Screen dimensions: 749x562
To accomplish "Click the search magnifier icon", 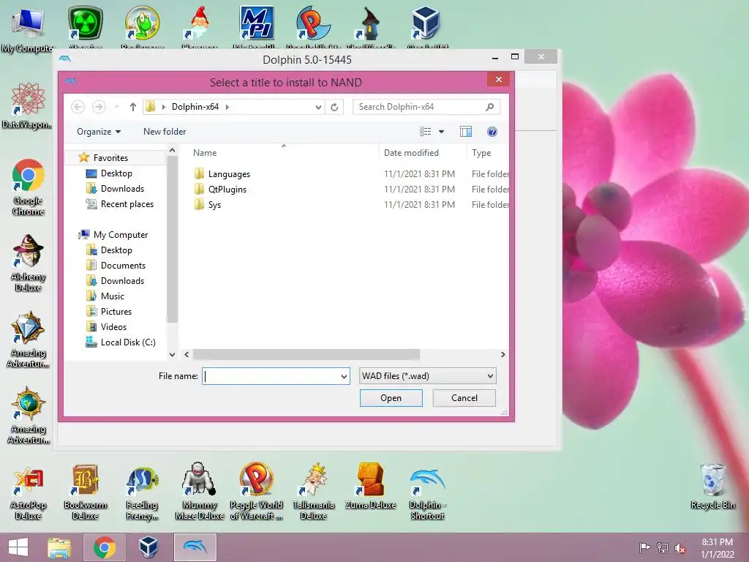I will pos(489,107).
